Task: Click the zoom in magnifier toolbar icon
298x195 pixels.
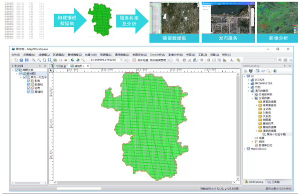Action: (34, 60)
